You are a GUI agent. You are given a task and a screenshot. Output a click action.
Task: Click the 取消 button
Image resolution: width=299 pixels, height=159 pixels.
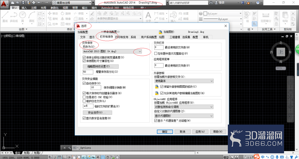[x=182, y=132]
